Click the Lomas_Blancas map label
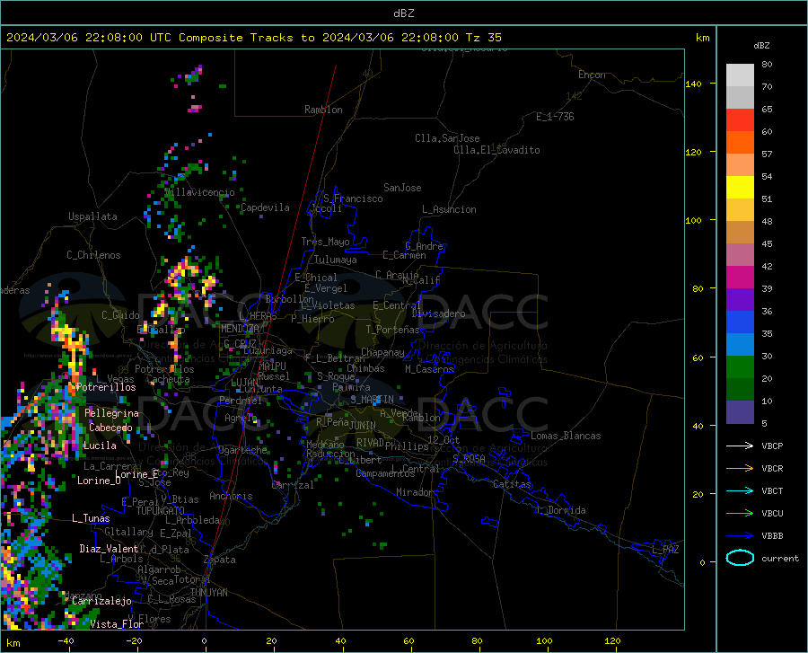 566,436
